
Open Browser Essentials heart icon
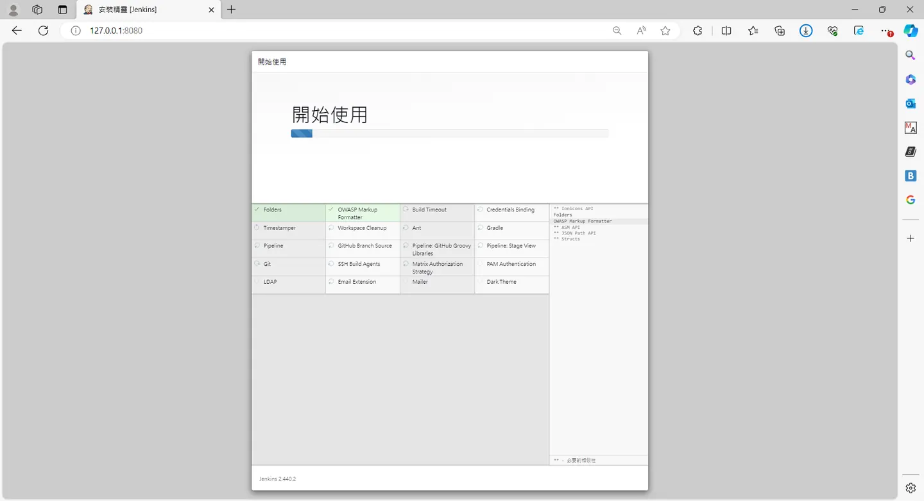[x=833, y=30]
